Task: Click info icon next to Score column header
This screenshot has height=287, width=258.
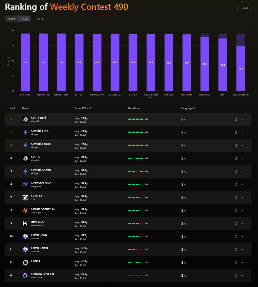Action: click(x=91, y=108)
